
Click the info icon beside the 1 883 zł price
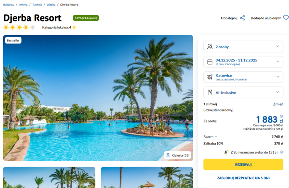pos(281,116)
